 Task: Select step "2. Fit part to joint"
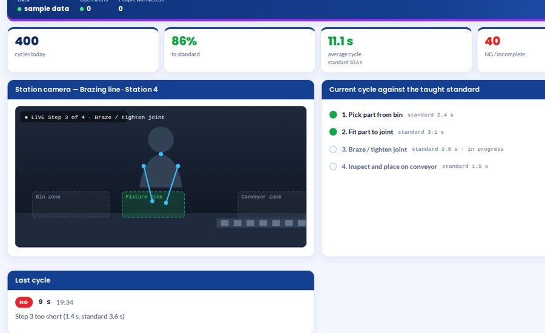point(368,132)
